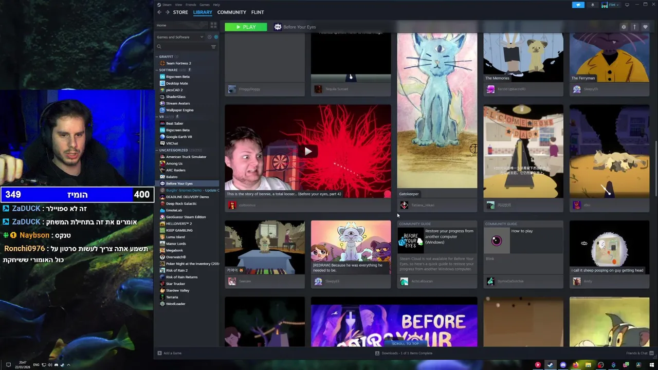Open advanced filters icon in library search
Viewport: 658px width, 370px height.
[213, 47]
